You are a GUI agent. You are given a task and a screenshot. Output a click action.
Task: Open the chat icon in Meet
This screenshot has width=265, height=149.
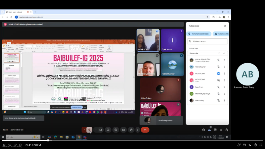pos(215,130)
